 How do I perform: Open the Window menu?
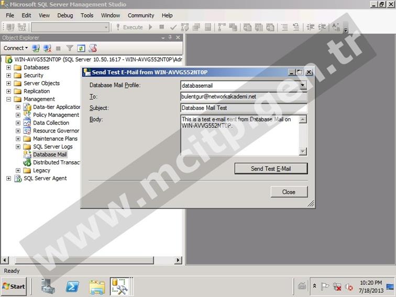click(111, 15)
